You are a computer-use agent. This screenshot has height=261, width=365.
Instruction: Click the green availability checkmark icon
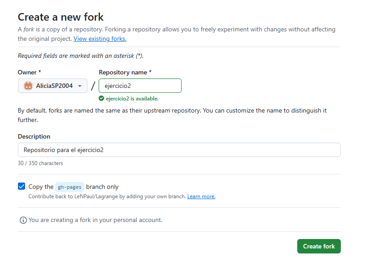102,99
